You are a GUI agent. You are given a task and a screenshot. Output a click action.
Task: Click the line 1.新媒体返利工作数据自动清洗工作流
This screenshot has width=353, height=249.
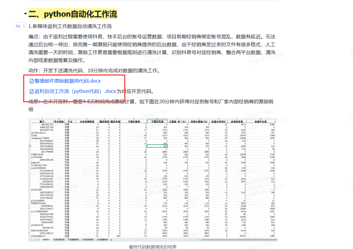(70, 26)
